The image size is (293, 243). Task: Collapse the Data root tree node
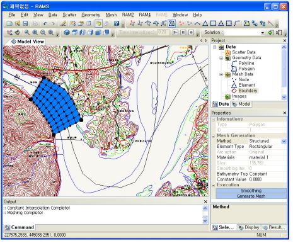(x=215, y=47)
